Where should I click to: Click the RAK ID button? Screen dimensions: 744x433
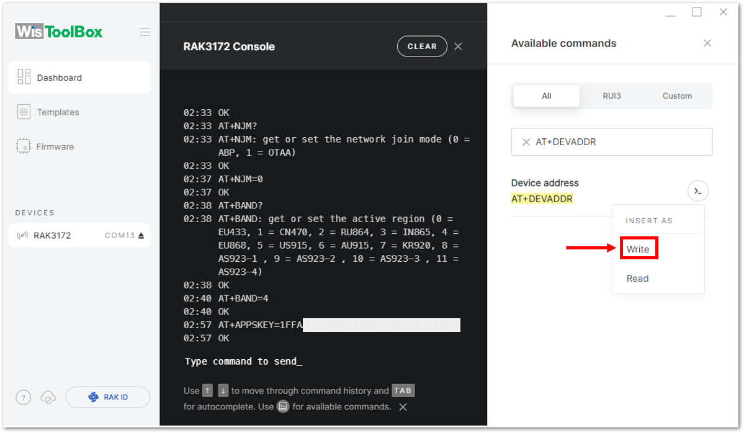(108, 397)
